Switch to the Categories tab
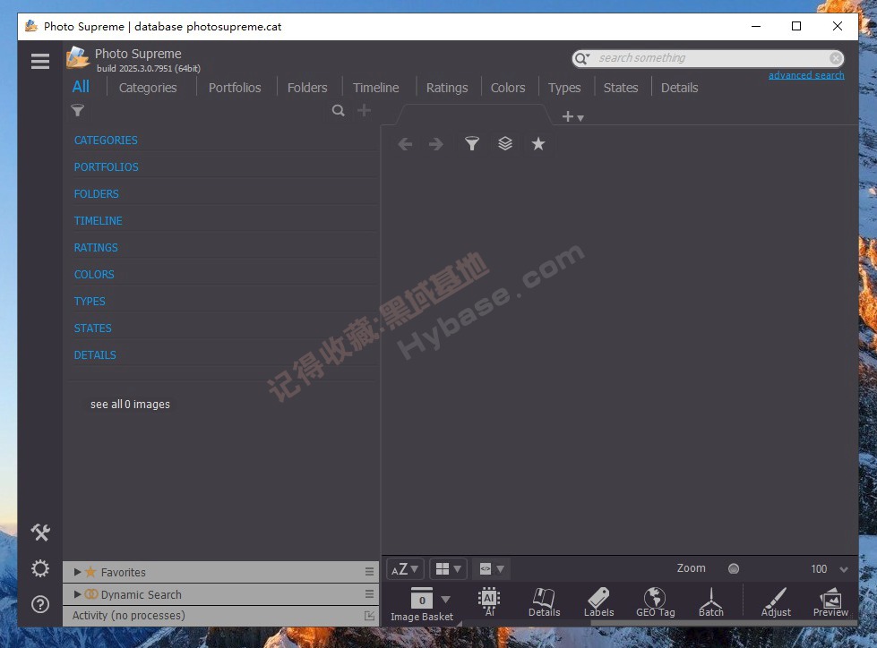 (x=148, y=88)
